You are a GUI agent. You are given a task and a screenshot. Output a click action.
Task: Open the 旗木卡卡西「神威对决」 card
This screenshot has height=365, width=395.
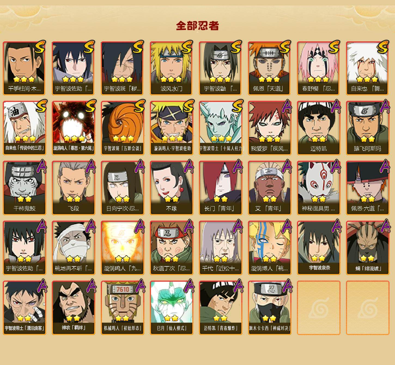[269, 308]
